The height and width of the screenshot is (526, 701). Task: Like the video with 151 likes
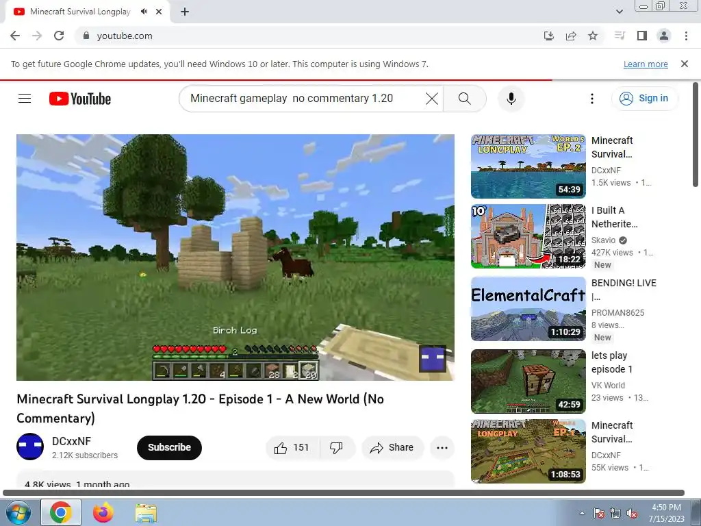pyautogui.click(x=293, y=447)
